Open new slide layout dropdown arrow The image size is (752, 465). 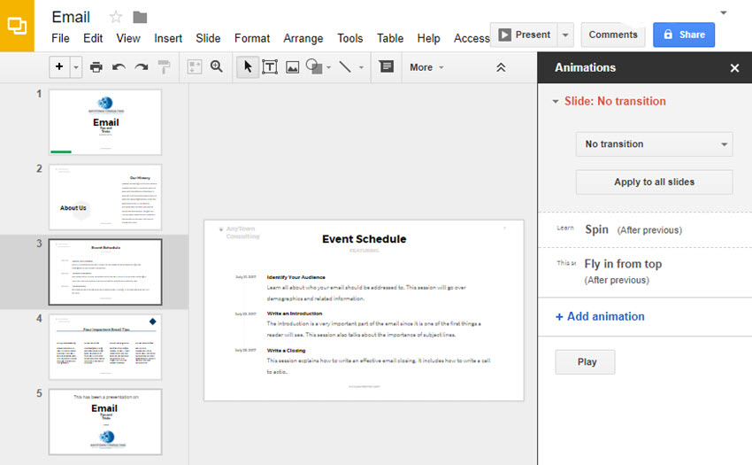(76, 67)
